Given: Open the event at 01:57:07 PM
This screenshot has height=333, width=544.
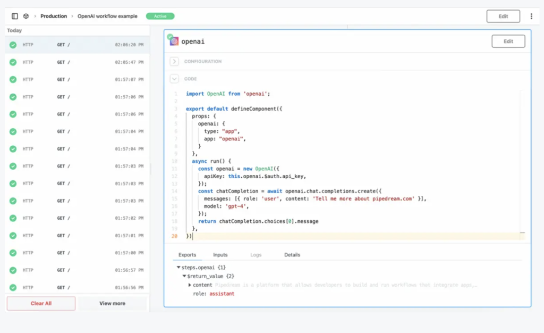Looking at the screenshot, I should (78, 79).
